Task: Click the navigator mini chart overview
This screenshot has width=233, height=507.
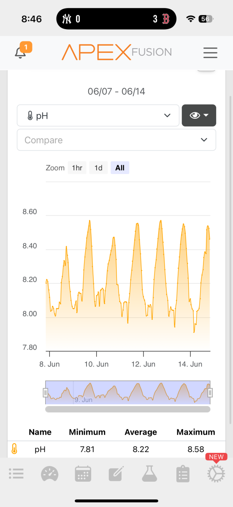Action: [127, 393]
